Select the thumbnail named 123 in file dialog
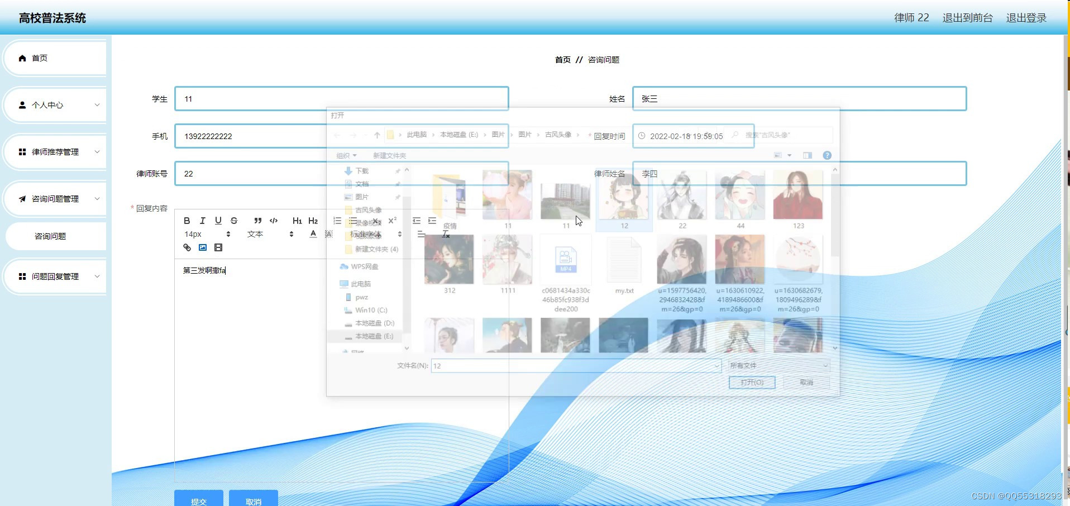Screen dimensions: 1070x506 pyautogui.click(x=798, y=200)
